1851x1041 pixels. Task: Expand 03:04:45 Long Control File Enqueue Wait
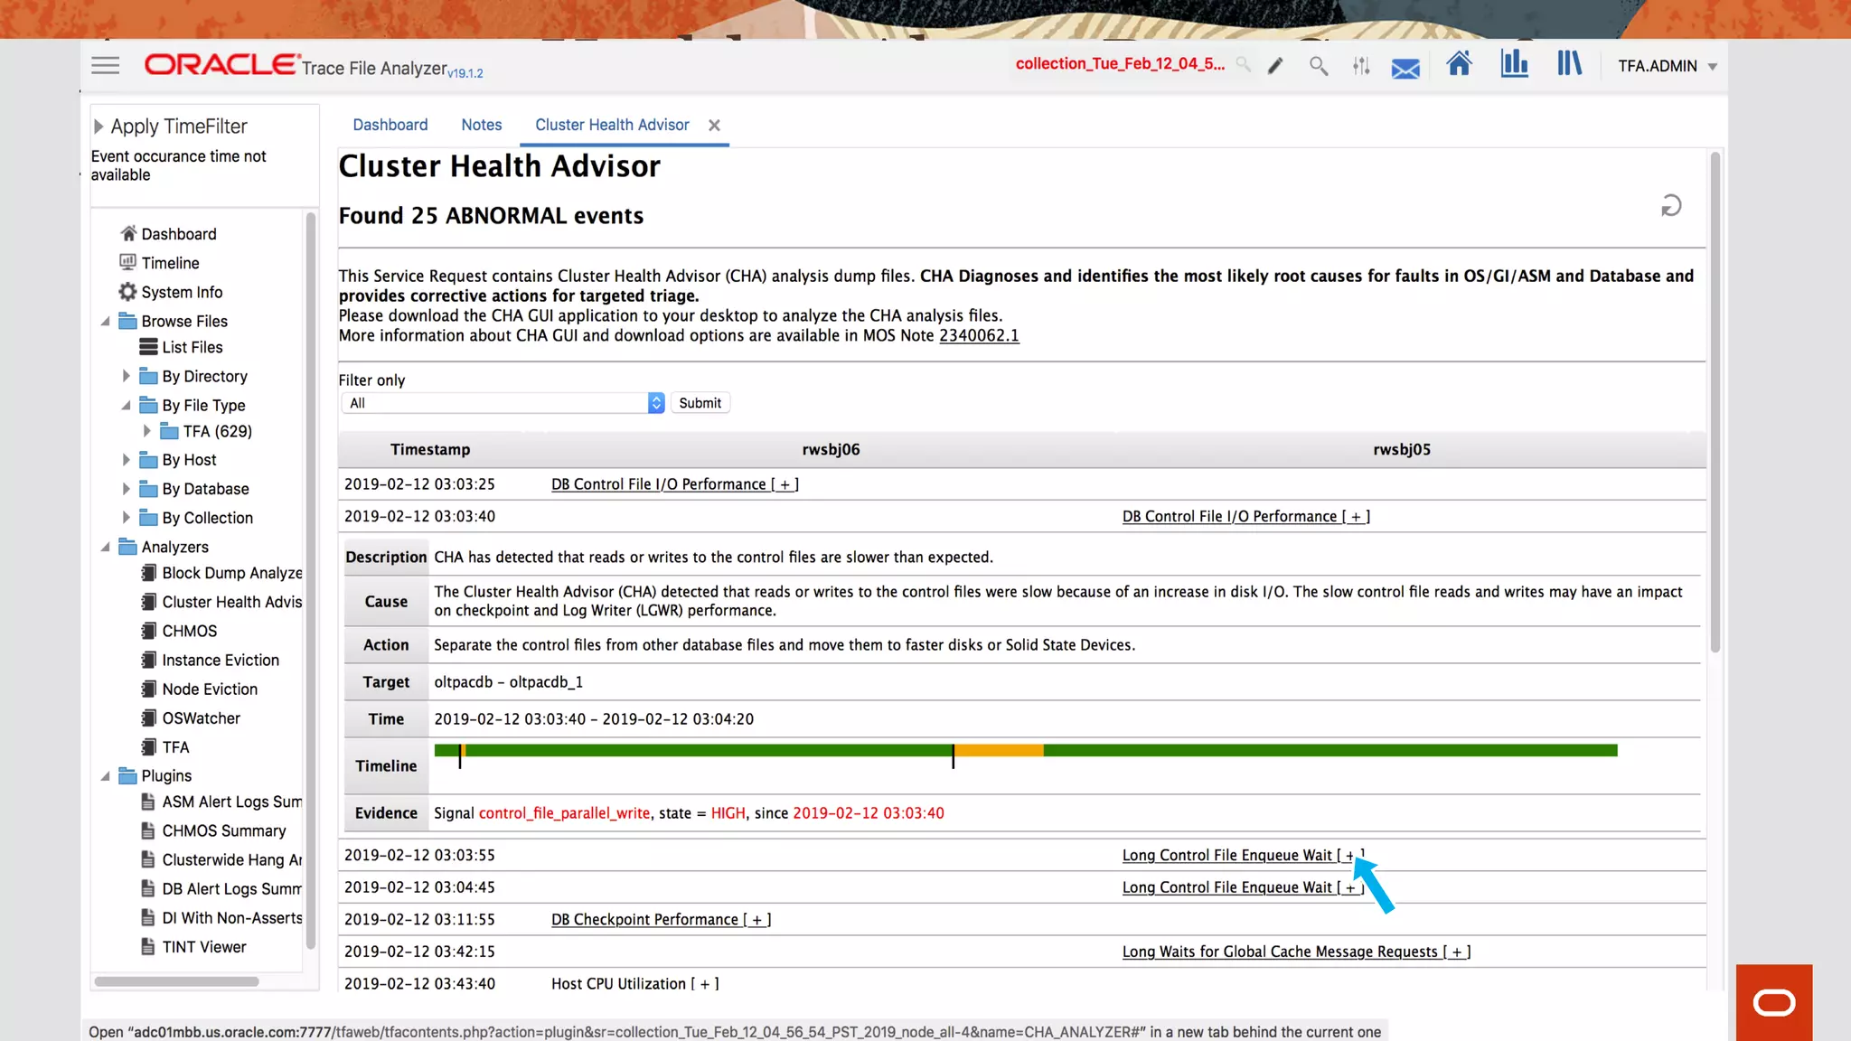point(1244,887)
